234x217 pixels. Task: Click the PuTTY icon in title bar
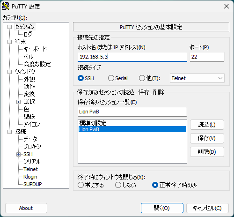pos(6,6)
